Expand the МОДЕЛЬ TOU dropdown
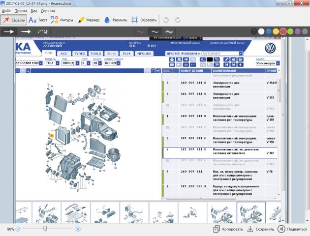This screenshot has height=236, width=310. coord(58,63)
